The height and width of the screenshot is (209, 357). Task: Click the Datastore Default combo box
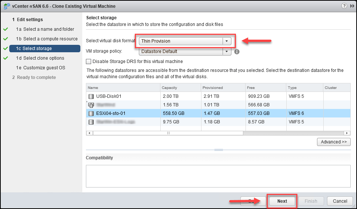185,52
